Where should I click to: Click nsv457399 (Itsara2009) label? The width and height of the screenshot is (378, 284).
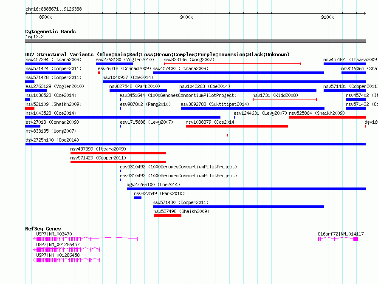click(98, 149)
